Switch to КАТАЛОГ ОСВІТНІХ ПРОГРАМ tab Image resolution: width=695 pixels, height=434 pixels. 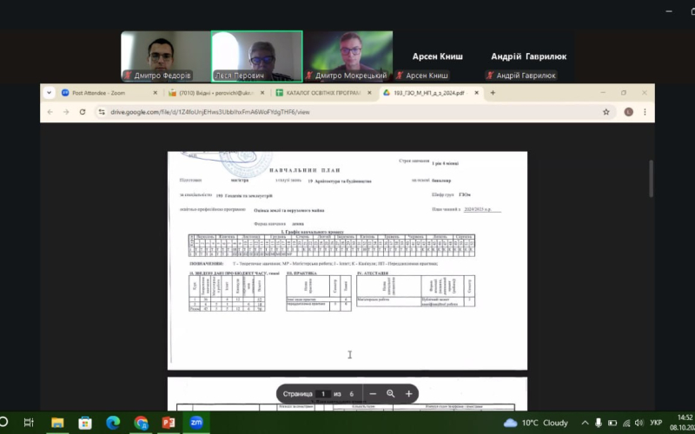point(321,92)
